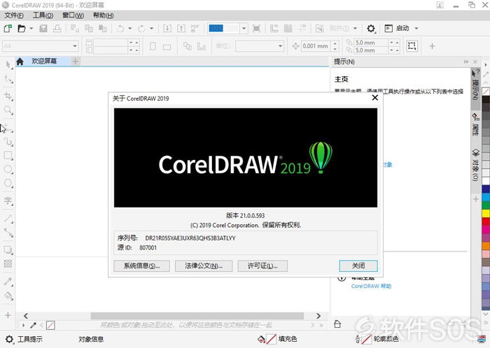Select portrait page orientation
This screenshot has height=348, width=490.
[153, 46]
